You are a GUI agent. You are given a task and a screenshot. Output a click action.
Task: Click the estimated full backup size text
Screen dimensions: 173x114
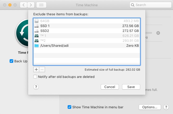(x=112, y=70)
